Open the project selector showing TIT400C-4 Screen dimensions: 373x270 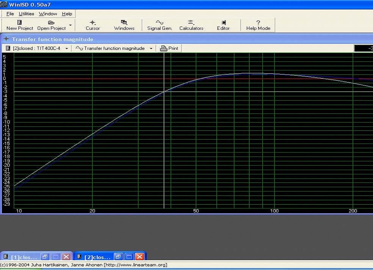click(37, 48)
